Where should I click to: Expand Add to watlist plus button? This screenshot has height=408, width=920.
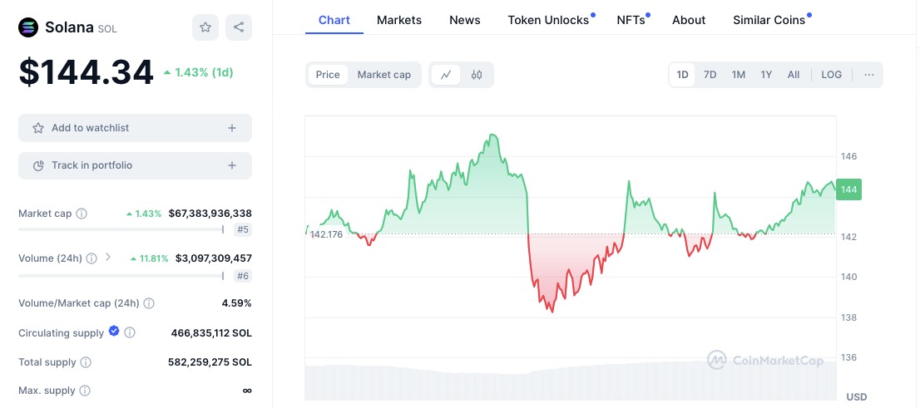[232, 128]
